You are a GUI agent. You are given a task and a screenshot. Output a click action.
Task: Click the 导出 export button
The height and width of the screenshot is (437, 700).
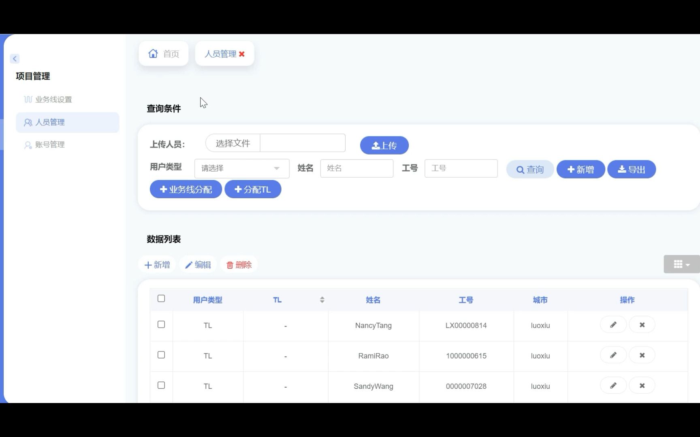click(x=631, y=170)
